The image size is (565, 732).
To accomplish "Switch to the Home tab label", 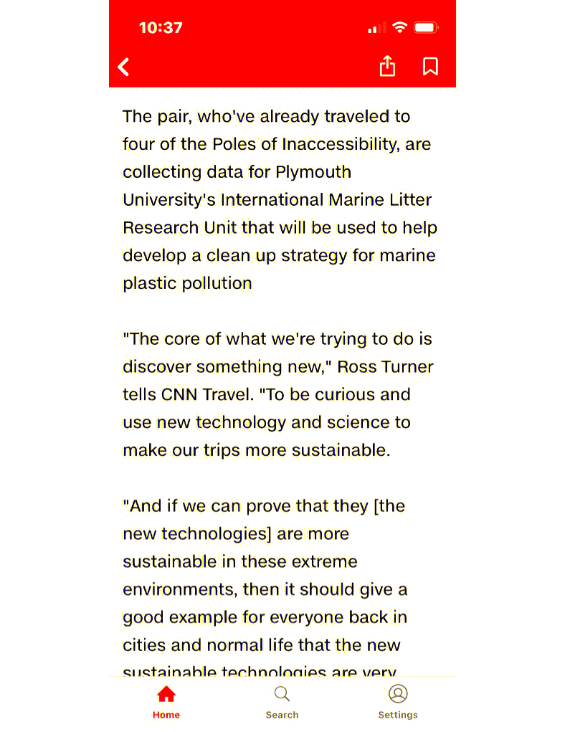I will click(x=166, y=715).
